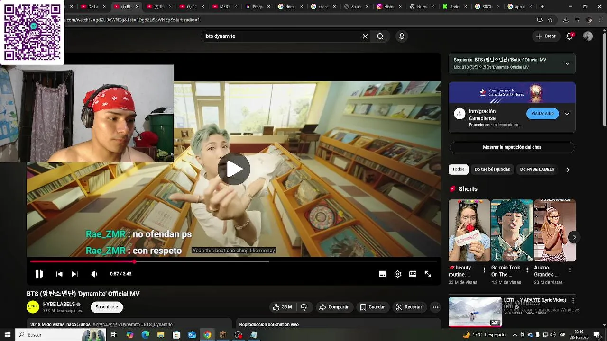Click the Recortar clip button
The image size is (607, 341).
tap(409, 307)
